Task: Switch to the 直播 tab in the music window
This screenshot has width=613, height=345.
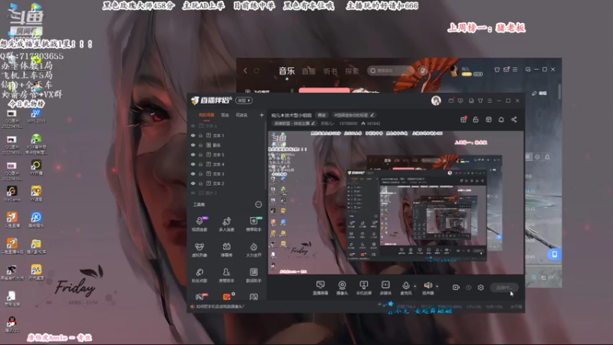Action: click(x=309, y=71)
